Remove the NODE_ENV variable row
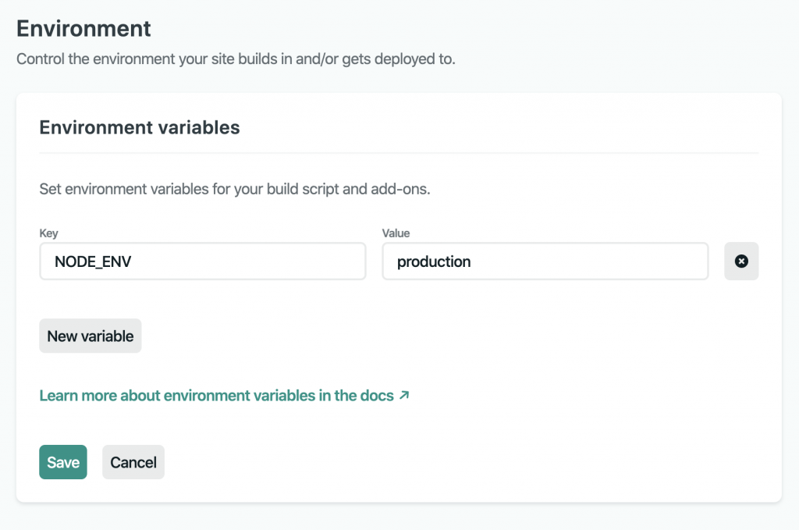This screenshot has width=799, height=530. (x=741, y=261)
